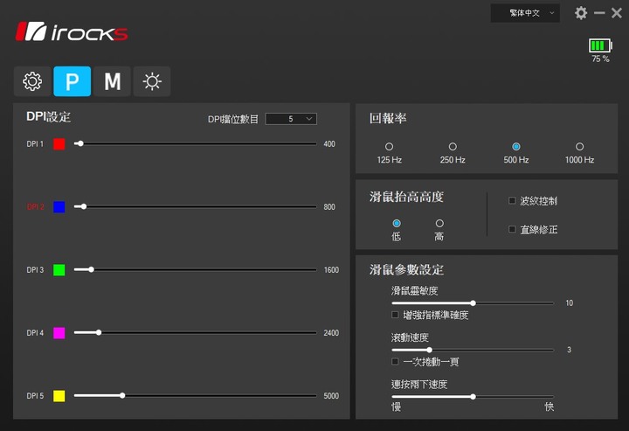Click the top-right settings gear icon
The image size is (629, 431).
[581, 13]
